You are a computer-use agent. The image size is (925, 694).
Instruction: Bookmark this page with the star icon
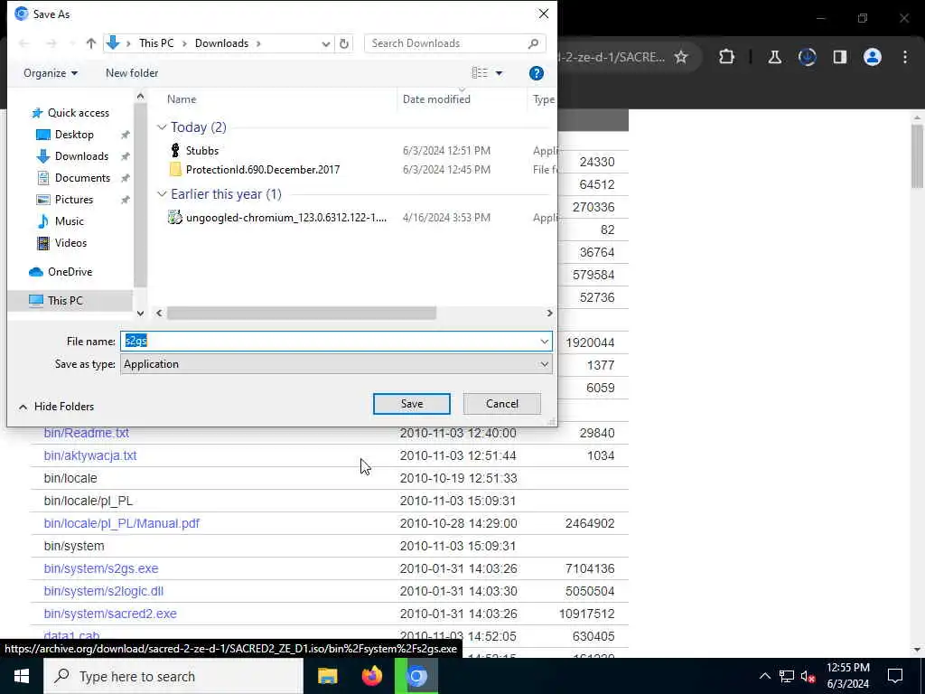pos(681,57)
